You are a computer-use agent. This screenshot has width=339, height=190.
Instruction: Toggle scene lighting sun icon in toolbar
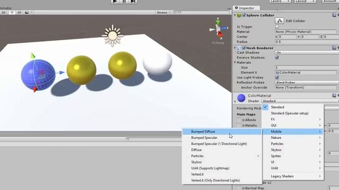point(12,13)
